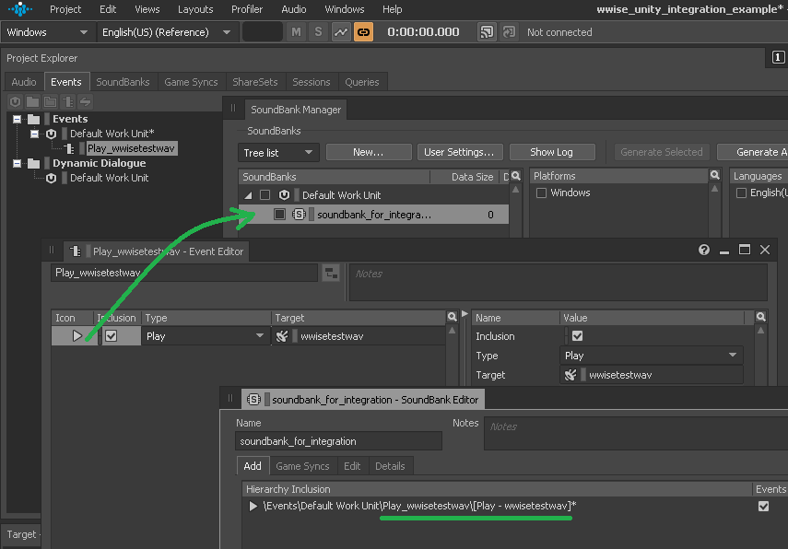Enable the English language checkbox
This screenshot has height=549, width=788.
pos(741,193)
